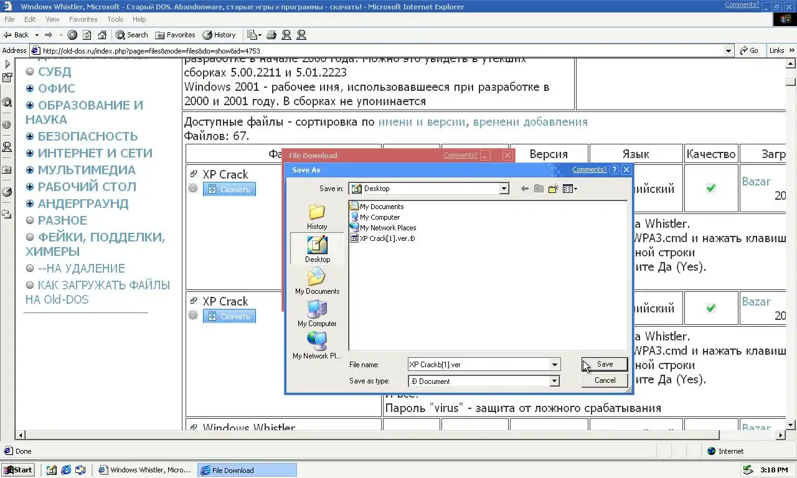The width and height of the screenshot is (797, 478).
Task: Open the Tools menu
Action: click(x=115, y=19)
